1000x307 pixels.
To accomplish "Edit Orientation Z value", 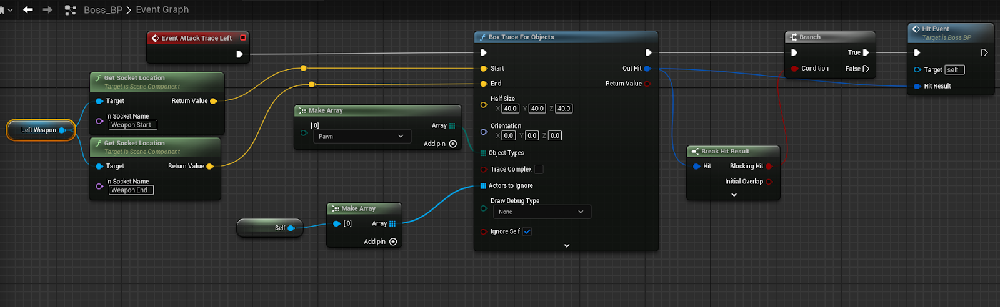I will (x=555, y=135).
